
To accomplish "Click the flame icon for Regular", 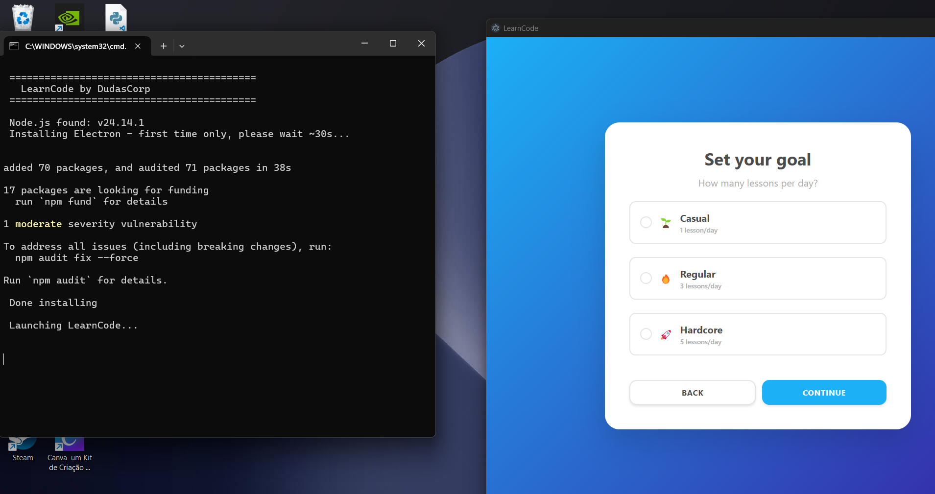I will pyautogui.click(x=666, y=279).
